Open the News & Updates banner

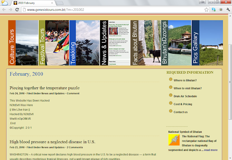point(115,43)
